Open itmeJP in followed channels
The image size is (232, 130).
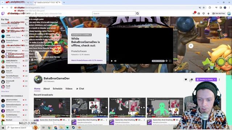click(x=14, y=71)
